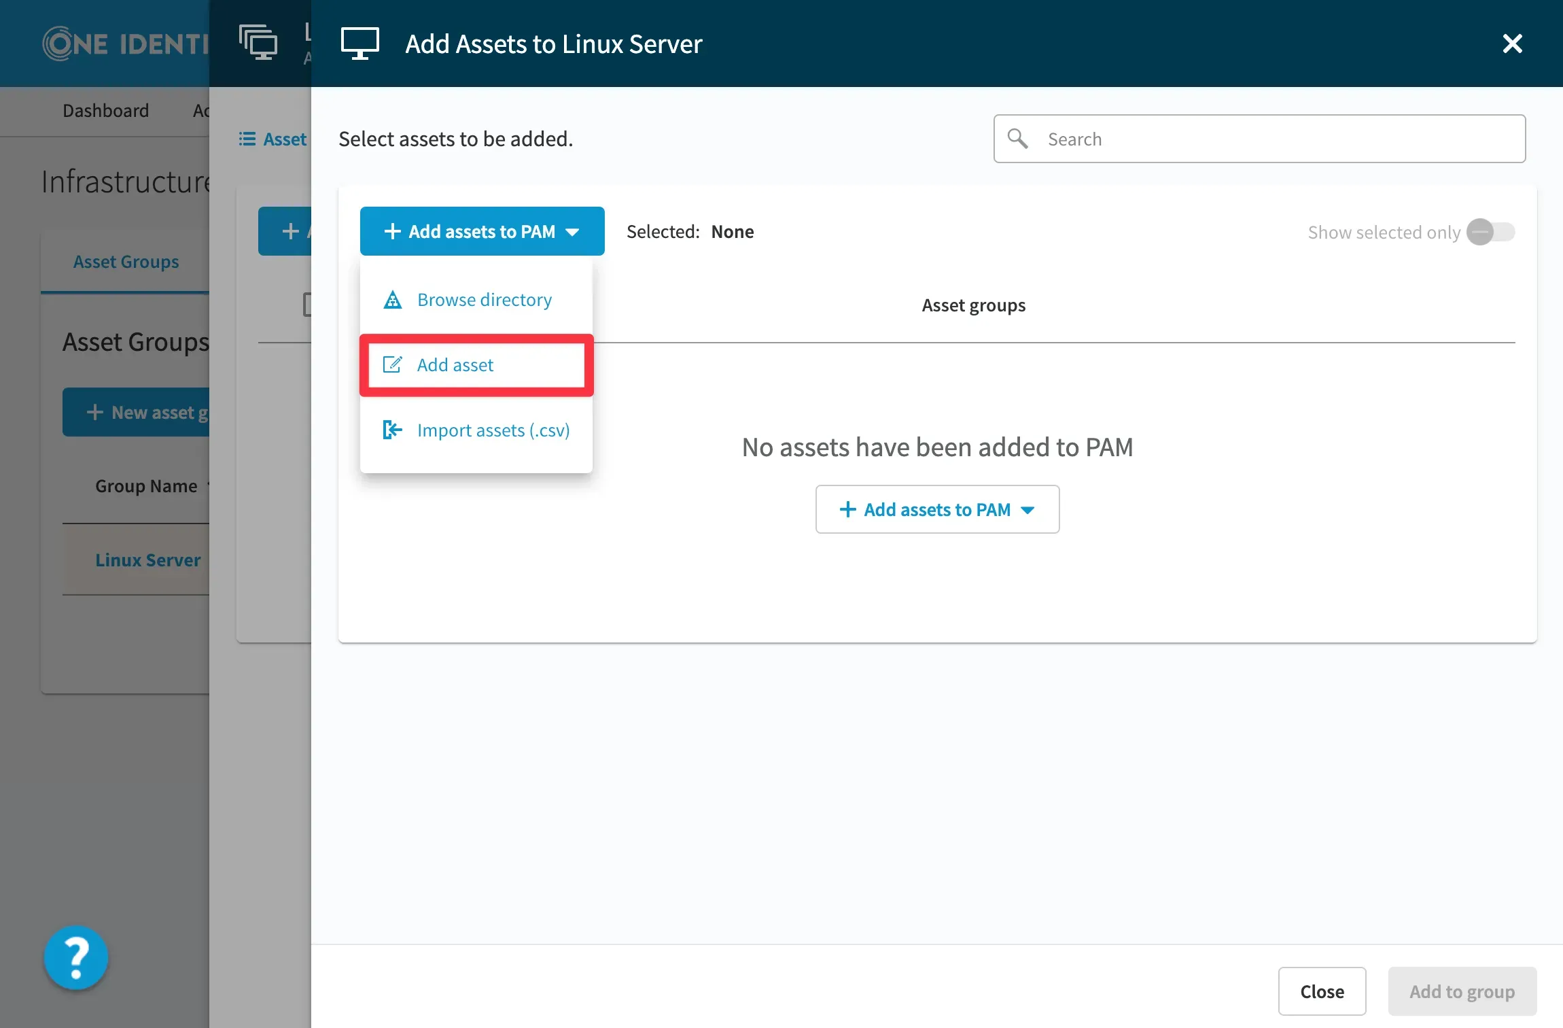Select Browse directory from the menu
Image resolution: width=1563 pixels, height=1028 pixels.
coord(484,300)
